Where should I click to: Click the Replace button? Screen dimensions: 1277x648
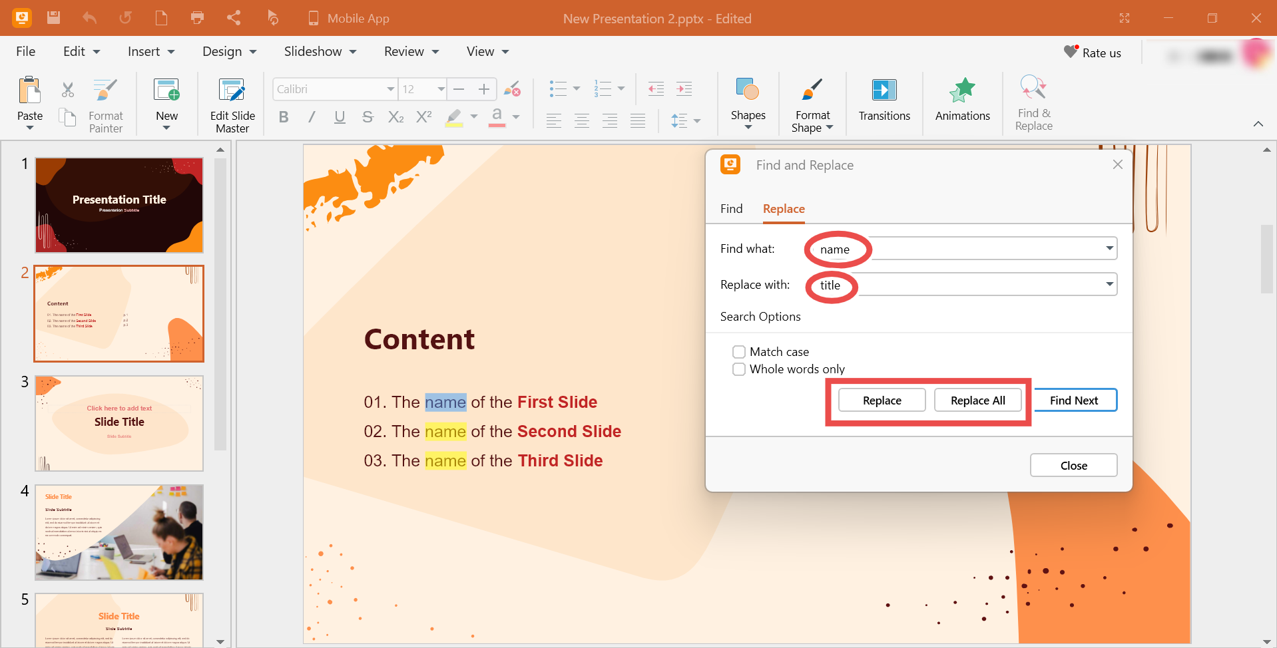point(882,400)
